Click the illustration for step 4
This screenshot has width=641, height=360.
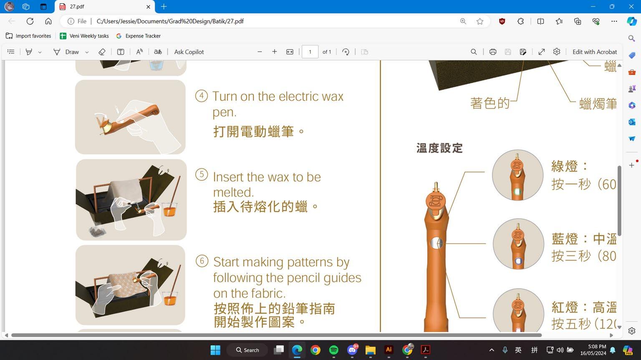tap(130, 117)
